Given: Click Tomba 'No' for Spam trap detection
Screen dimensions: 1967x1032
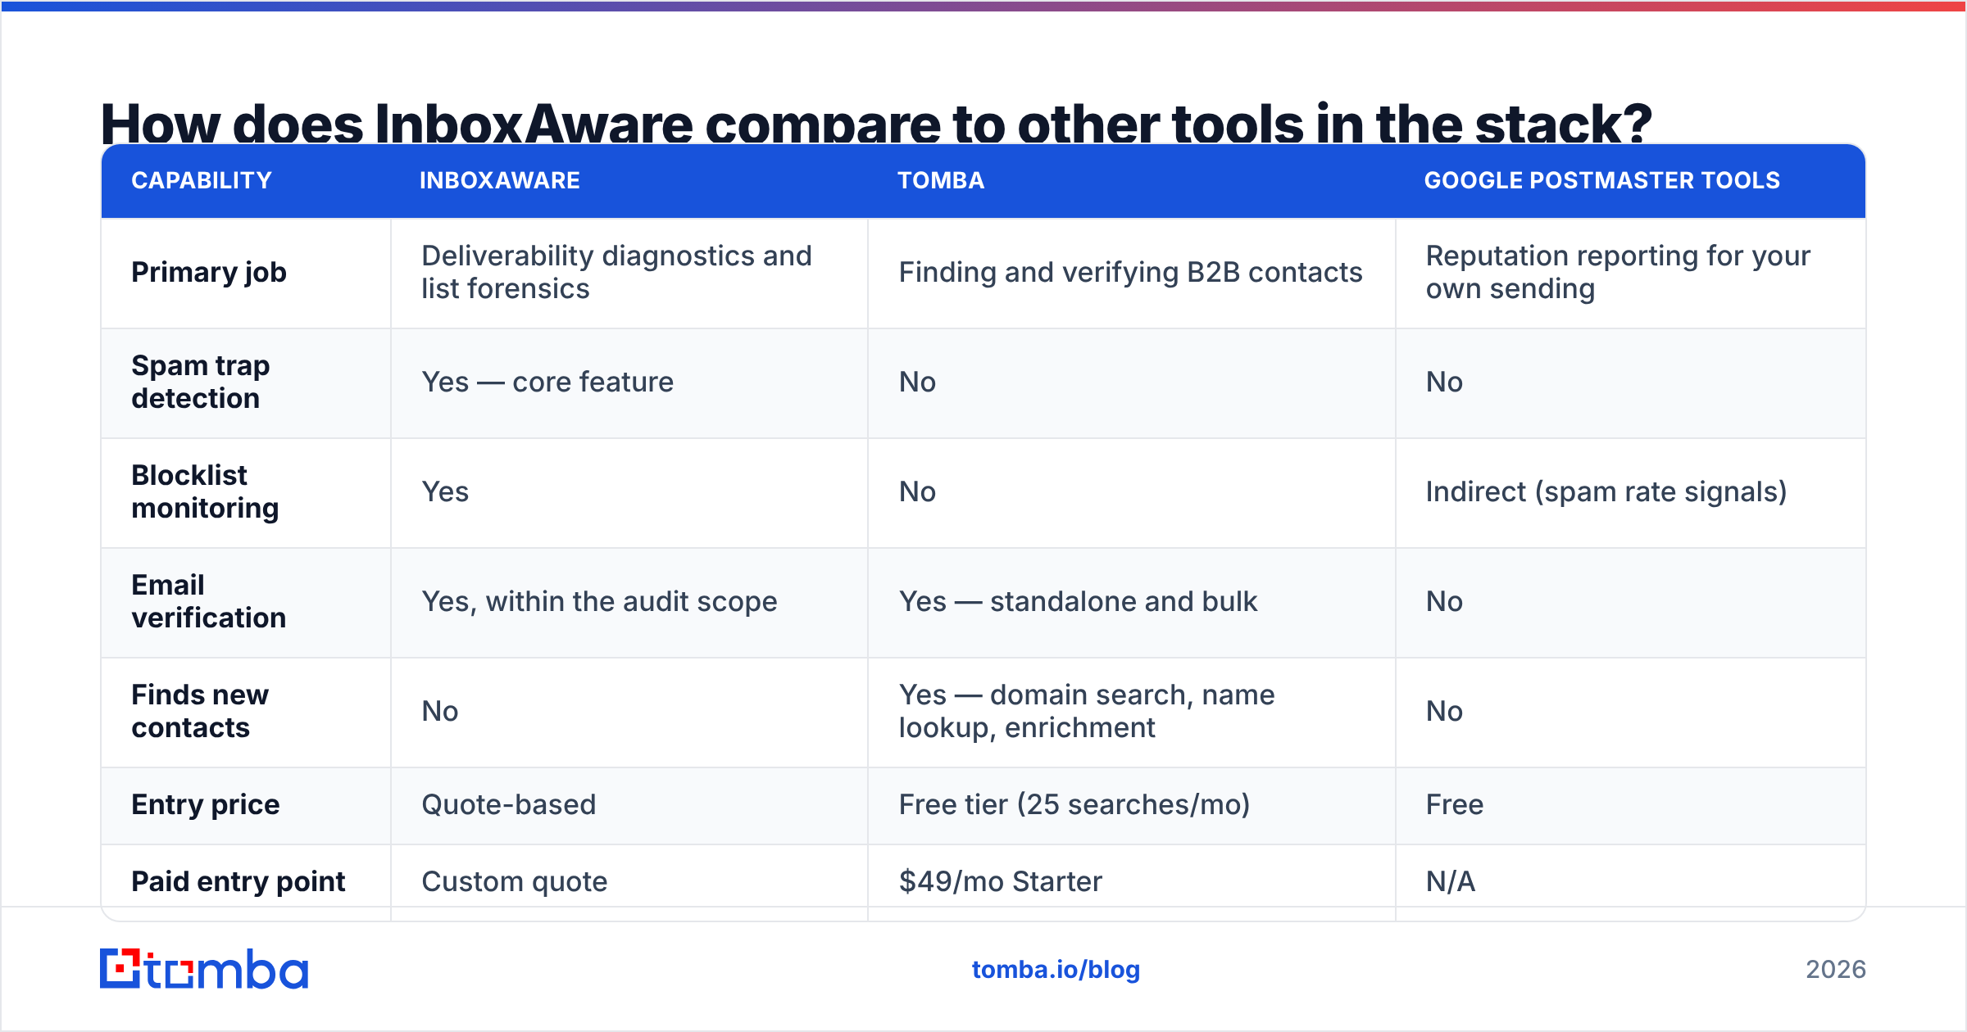Looking at the screenshot, I should 917,382.
